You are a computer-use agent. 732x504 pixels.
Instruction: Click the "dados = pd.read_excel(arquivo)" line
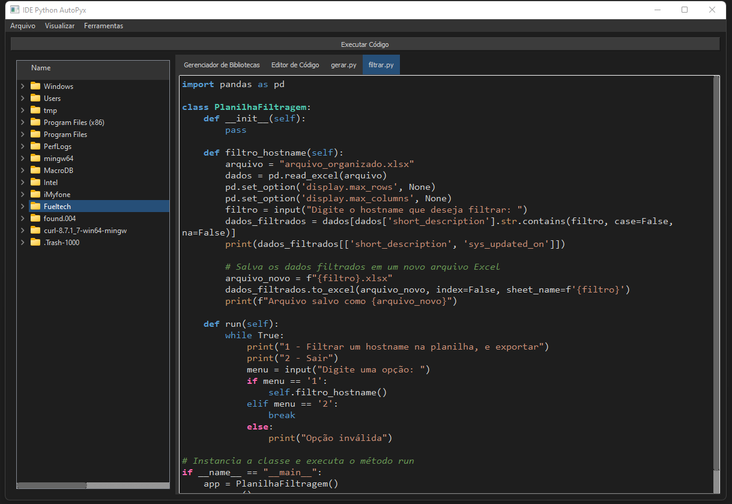click(306, 175)
